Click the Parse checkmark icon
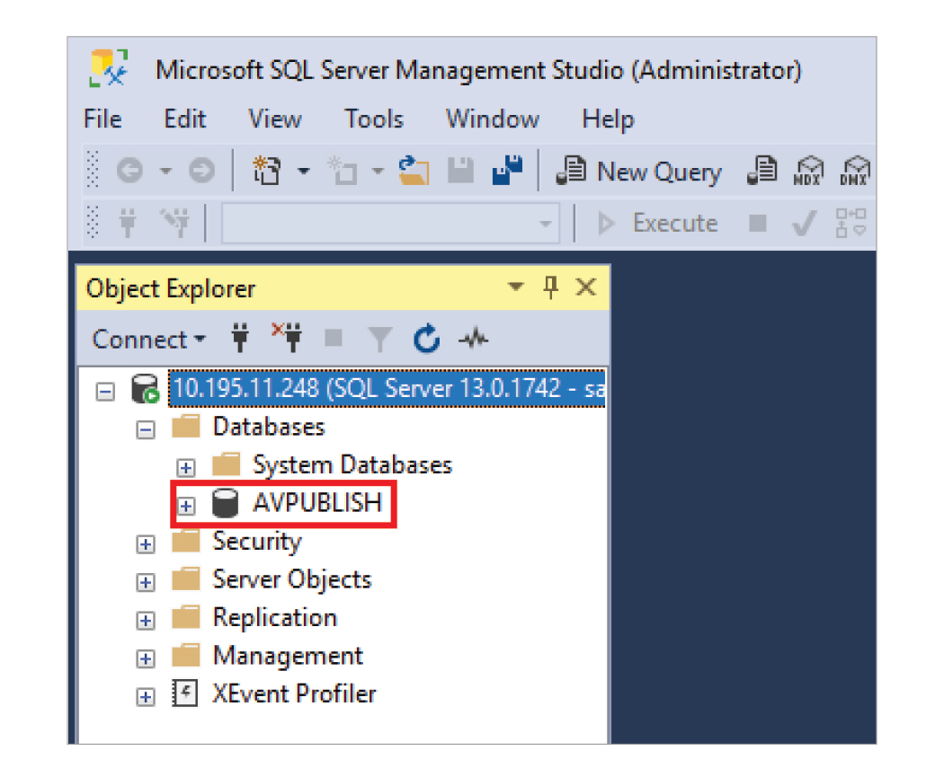The height and width of the screenshot is (777, 944). pyautogui.click(x=805, y=223)
